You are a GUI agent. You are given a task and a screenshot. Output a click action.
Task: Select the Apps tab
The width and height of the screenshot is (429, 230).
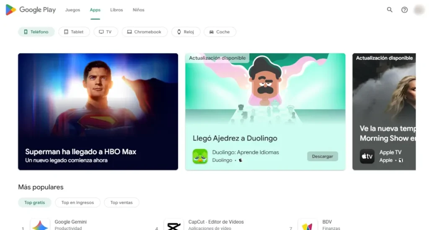[95, 10]
